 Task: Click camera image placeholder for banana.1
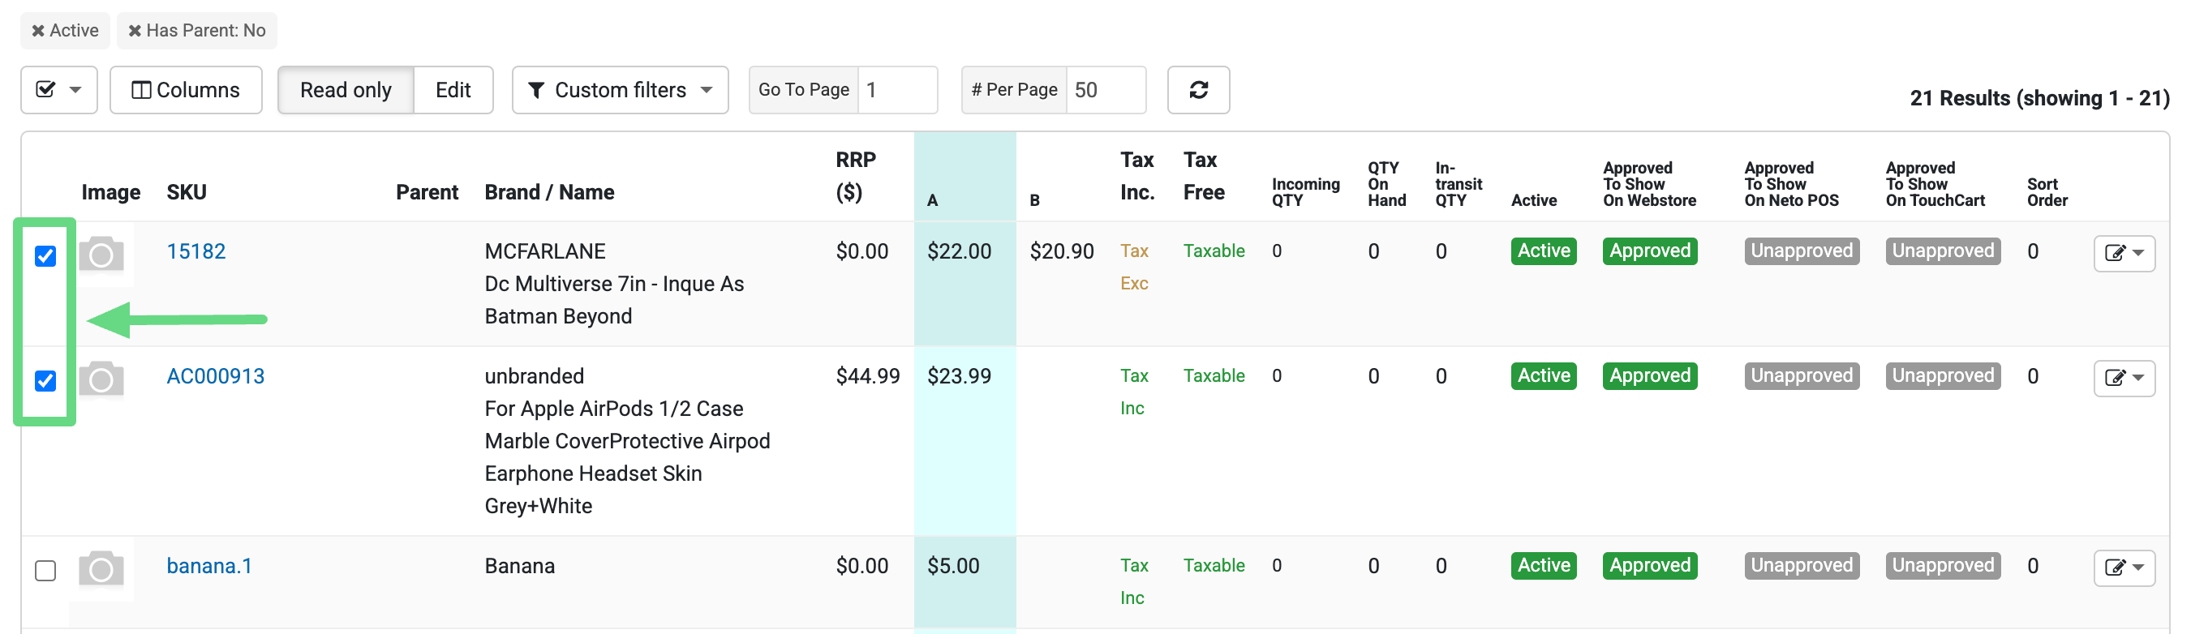101,568
